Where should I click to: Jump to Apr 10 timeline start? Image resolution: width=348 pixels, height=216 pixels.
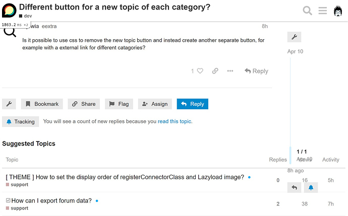coord(295,51)
